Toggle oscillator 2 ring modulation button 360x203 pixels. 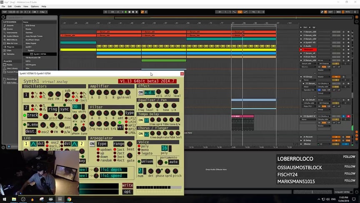pyautogui.click(x=52, y=109)
